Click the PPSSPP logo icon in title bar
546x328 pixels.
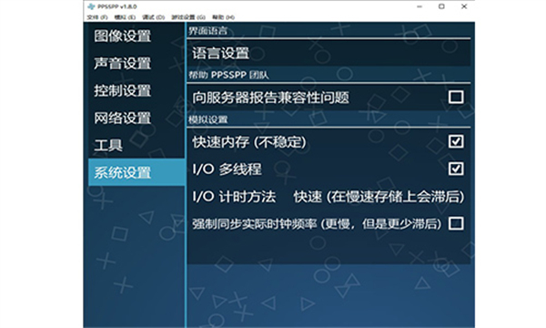91,6
